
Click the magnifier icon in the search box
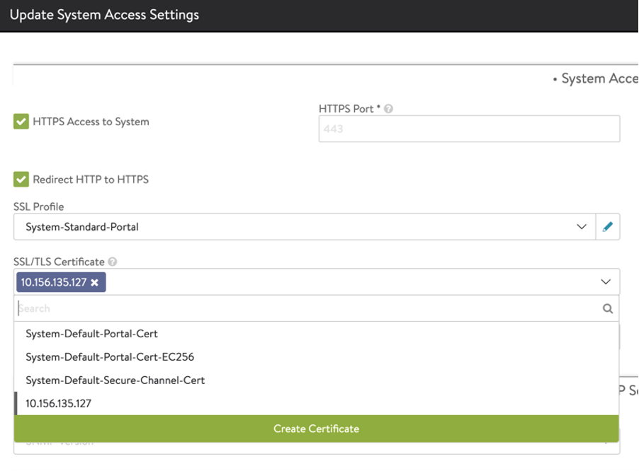(607, 308)
